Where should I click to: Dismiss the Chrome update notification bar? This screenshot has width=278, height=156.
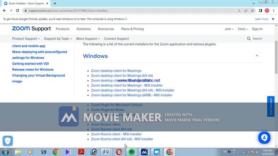(x=273, y=19)
